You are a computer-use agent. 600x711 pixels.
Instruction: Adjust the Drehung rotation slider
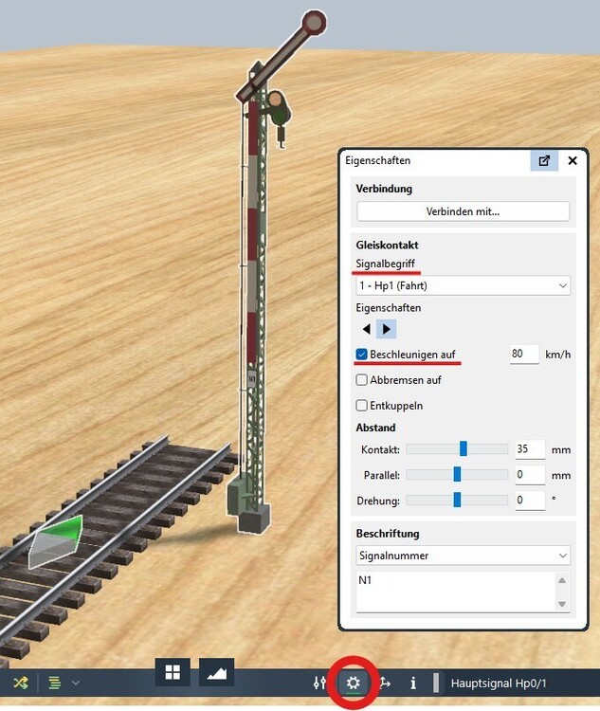point(457,500)
